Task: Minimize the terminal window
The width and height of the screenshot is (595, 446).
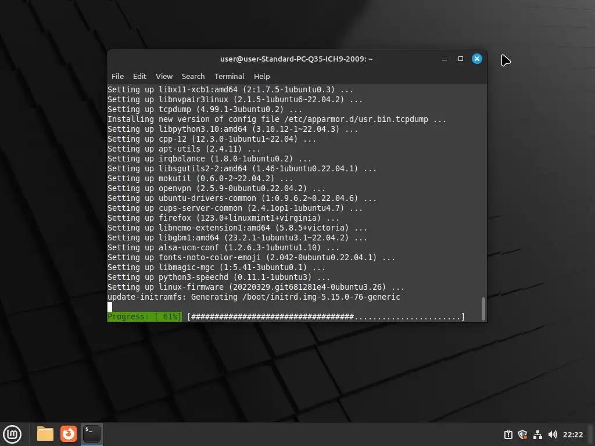Action: point(445,59)
